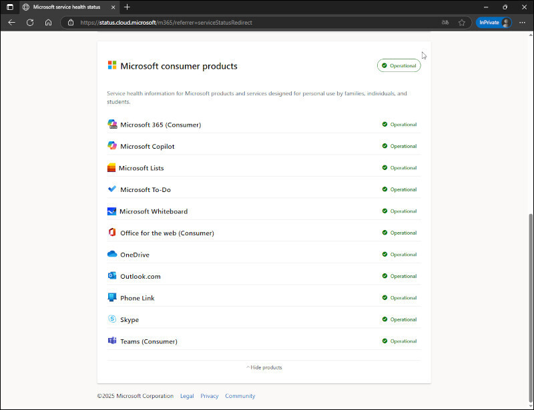Click the Operational status for Outlook.com

[x=399, y=276]
